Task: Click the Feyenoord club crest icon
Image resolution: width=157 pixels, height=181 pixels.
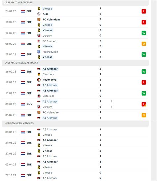Action: tap(39, 80)
